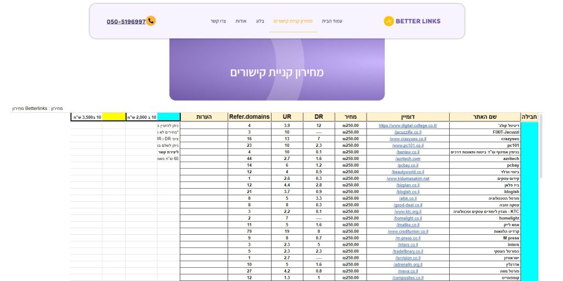
Task: Open the www.pc101.co.il link
Action: [x=408, y=146]
